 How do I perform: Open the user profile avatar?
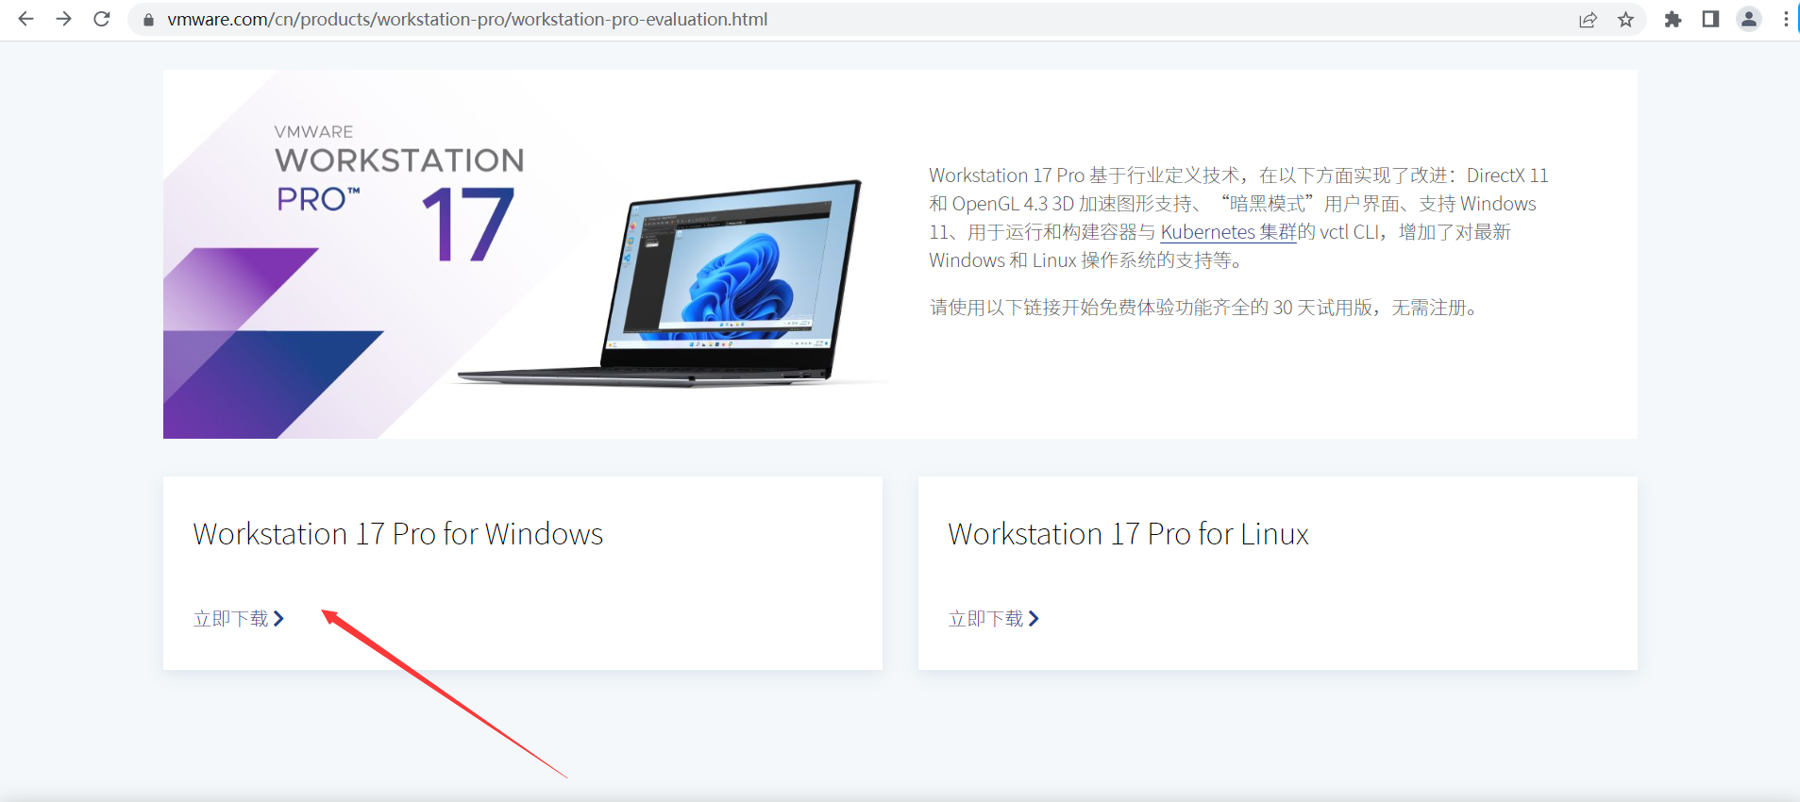[x=1749, y=19]
